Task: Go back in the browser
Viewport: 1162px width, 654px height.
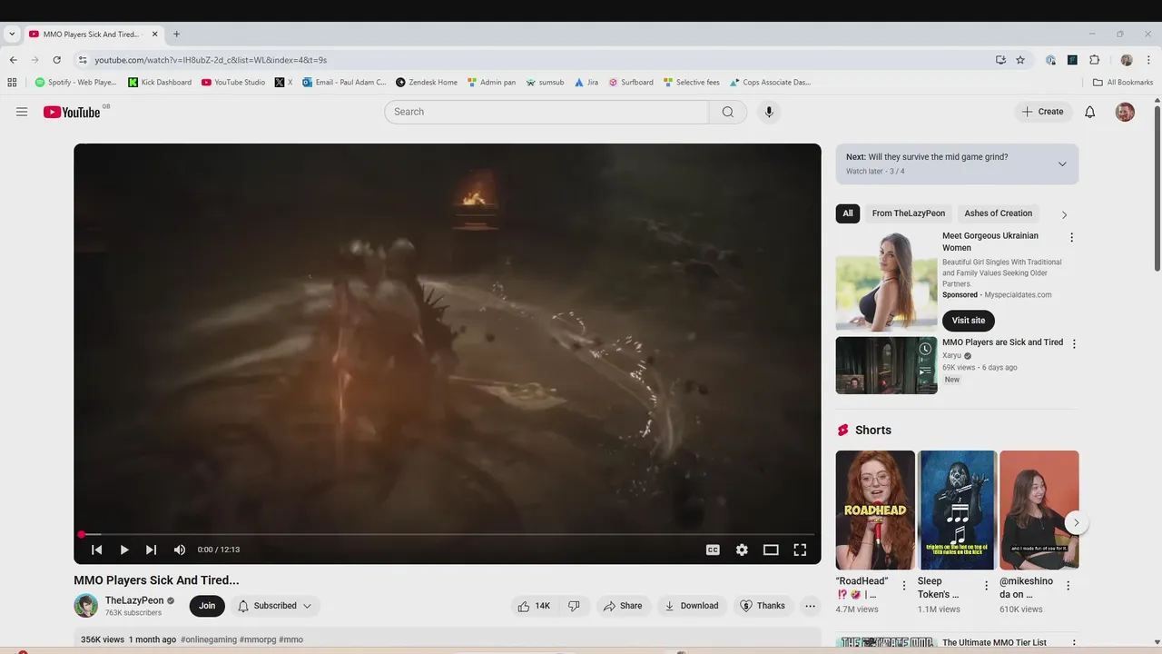Action: pyautogui.click(x=13, y=60)
